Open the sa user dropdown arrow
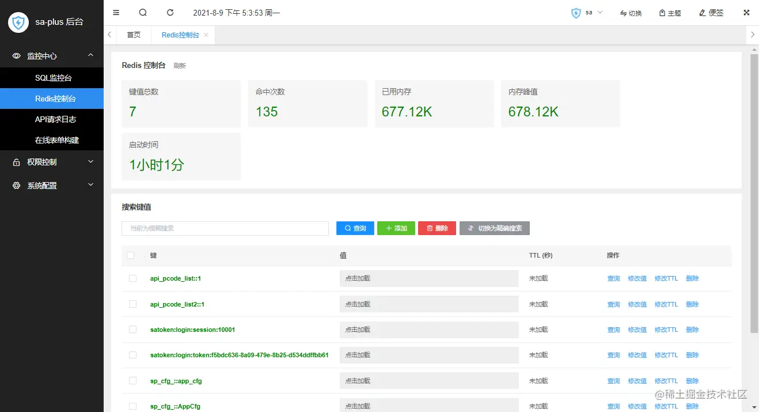 600,12
